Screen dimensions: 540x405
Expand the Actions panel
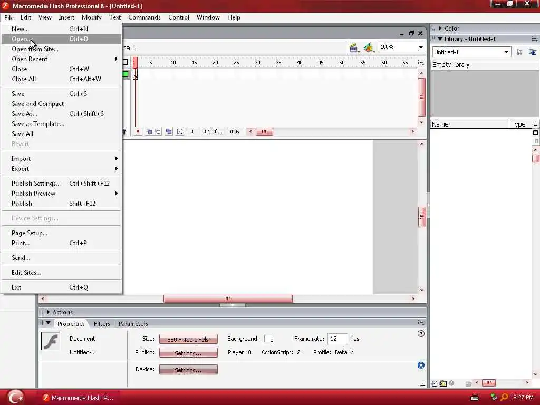[48, 312]
